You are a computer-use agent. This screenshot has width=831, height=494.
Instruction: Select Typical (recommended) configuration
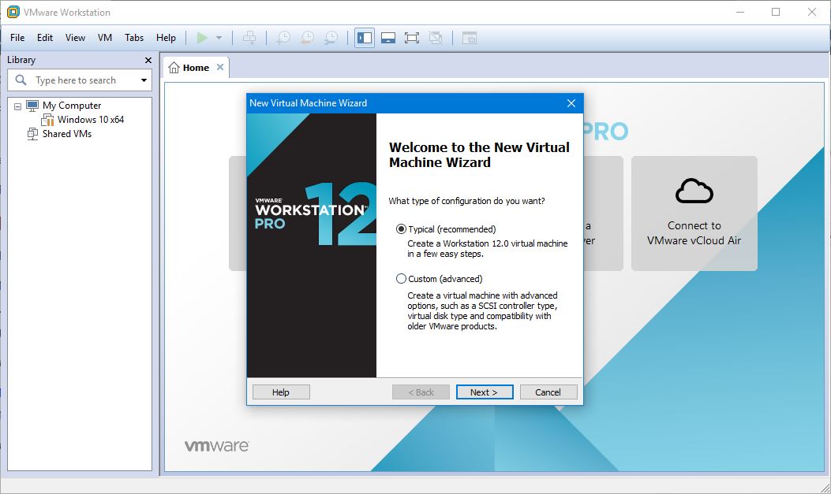(402, 229)
